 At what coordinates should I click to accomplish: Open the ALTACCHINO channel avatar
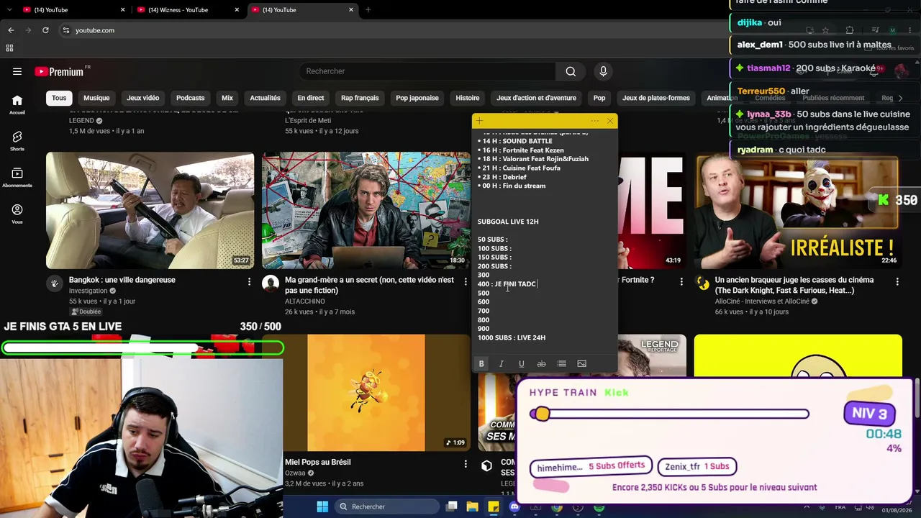click(x=271, y=283)
